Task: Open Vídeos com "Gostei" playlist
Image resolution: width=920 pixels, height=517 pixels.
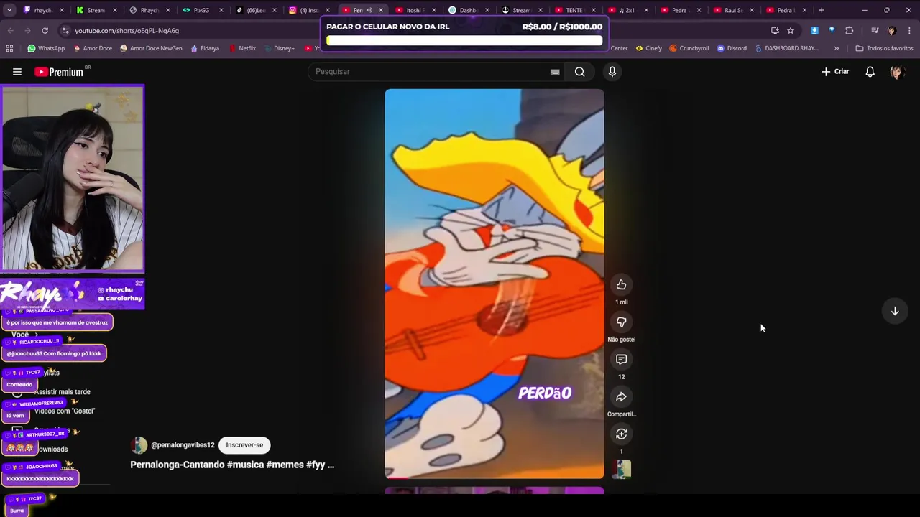Action: click(65, 411)
